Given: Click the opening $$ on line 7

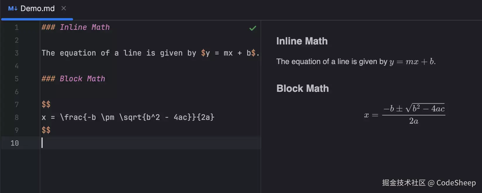Looking at the screenshot, I should click(x=46, y=104).
